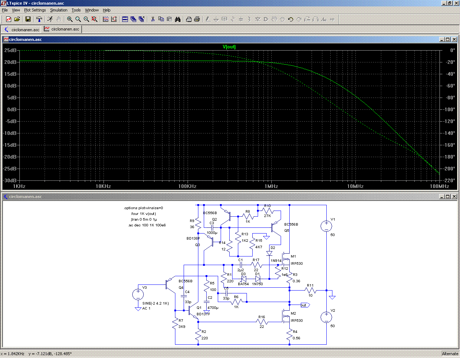Select the Zoom In magnifier tool
This screenshot has width=460, height=358.
point(70,19)
